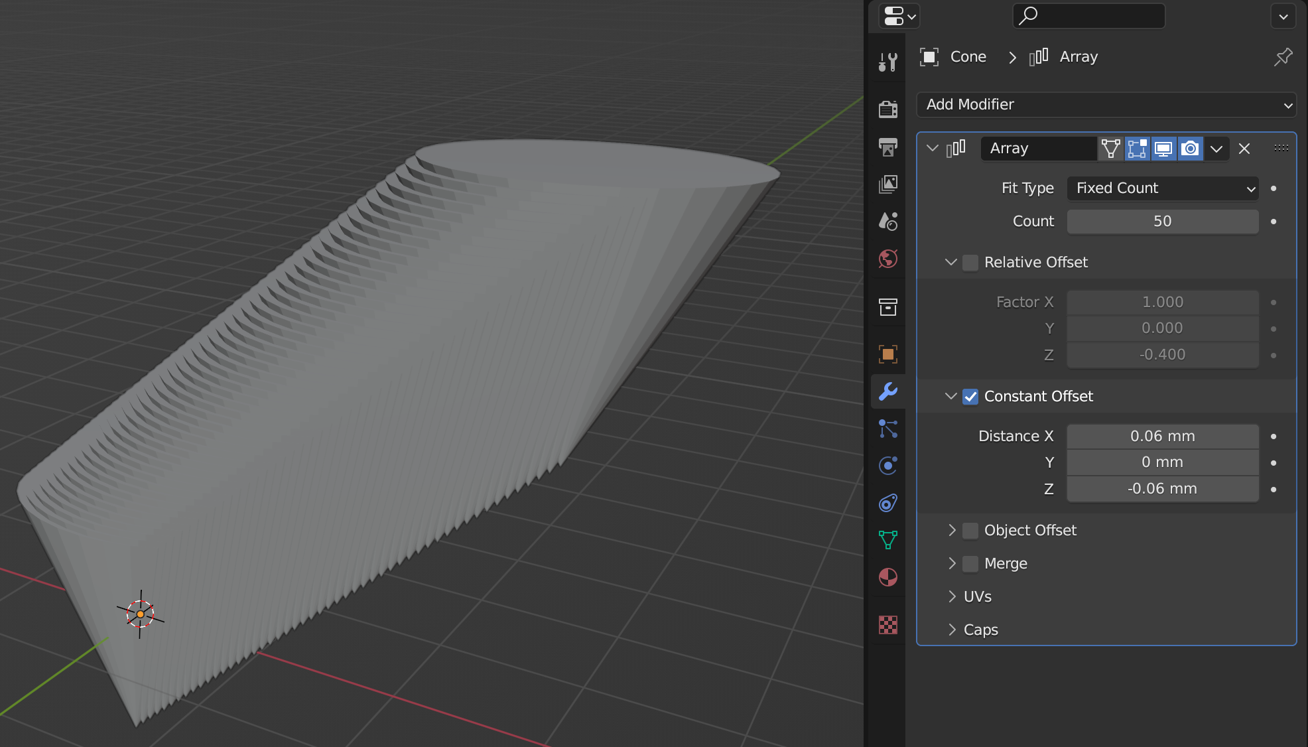The image size is (1308, 747).
Task: Select the arrayed cone mesh in viewport
Action: coord(398,398)
